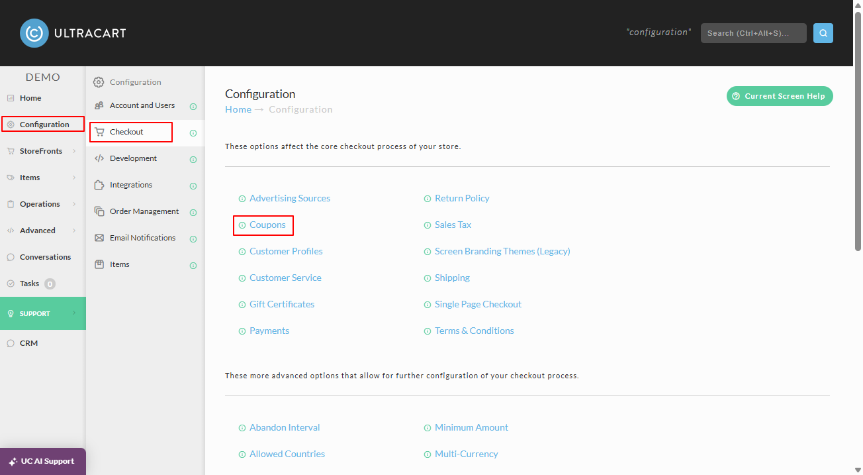Click the search magnifier button
Screen dimensions: 863x475
pyautogui.click(x=823, y=33)
